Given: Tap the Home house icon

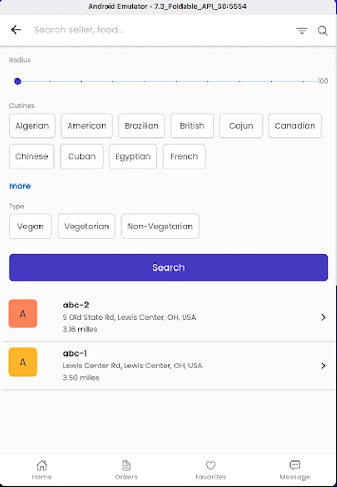Looking at the screenshot, I should click(x=42, y=465).
